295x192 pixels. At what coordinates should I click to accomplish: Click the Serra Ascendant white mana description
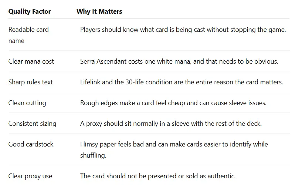point(179,61)
